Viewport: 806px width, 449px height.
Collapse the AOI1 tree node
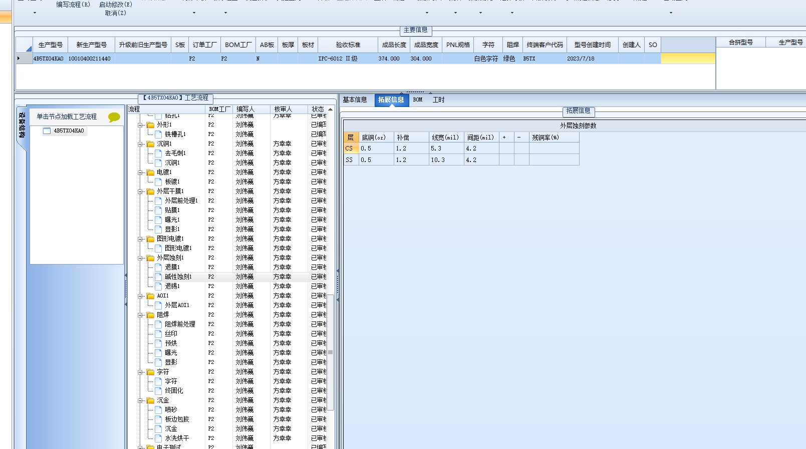click(x=141, y=296)
